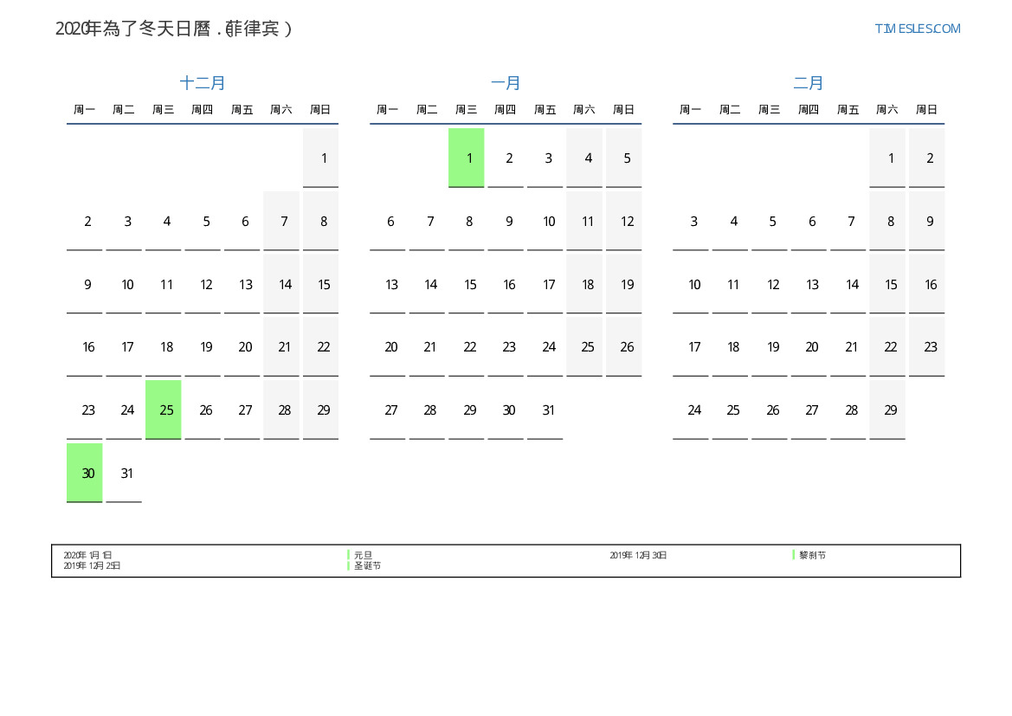Click 周一 header in the 十二月 calendar
Viewport: 1012px width, 716px height.
click(85, 110)
